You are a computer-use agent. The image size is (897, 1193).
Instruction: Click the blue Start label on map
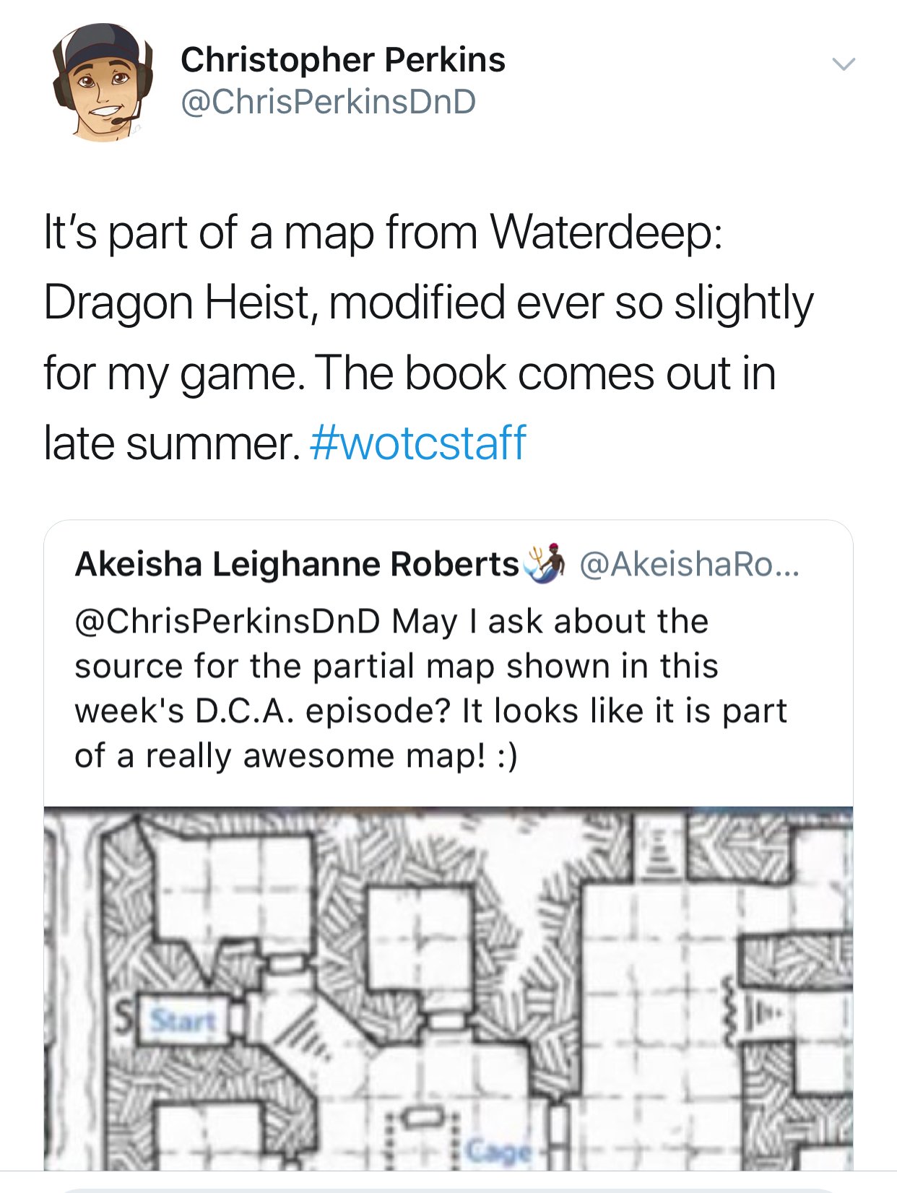(183, 1020)
